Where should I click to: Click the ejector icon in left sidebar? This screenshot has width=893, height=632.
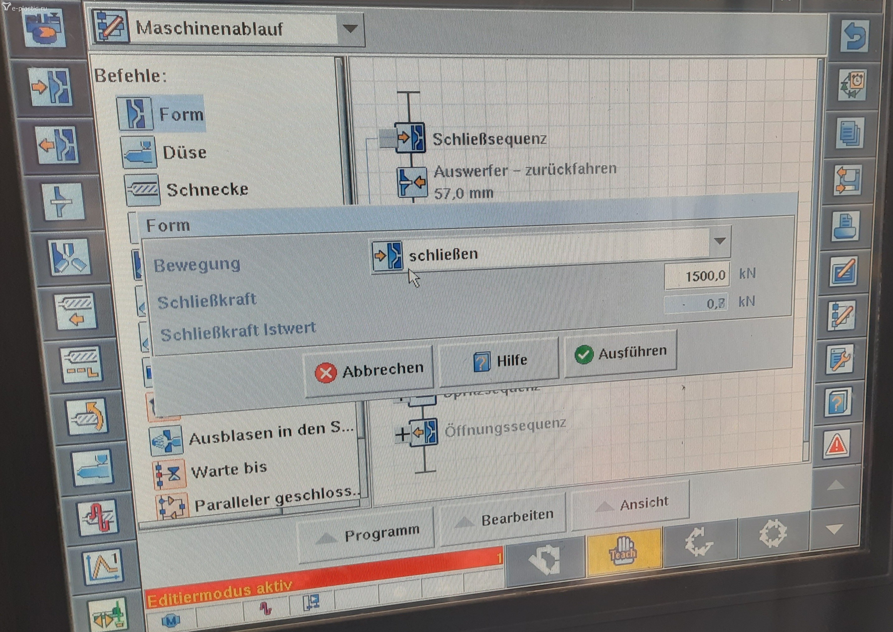coord(63,202)
